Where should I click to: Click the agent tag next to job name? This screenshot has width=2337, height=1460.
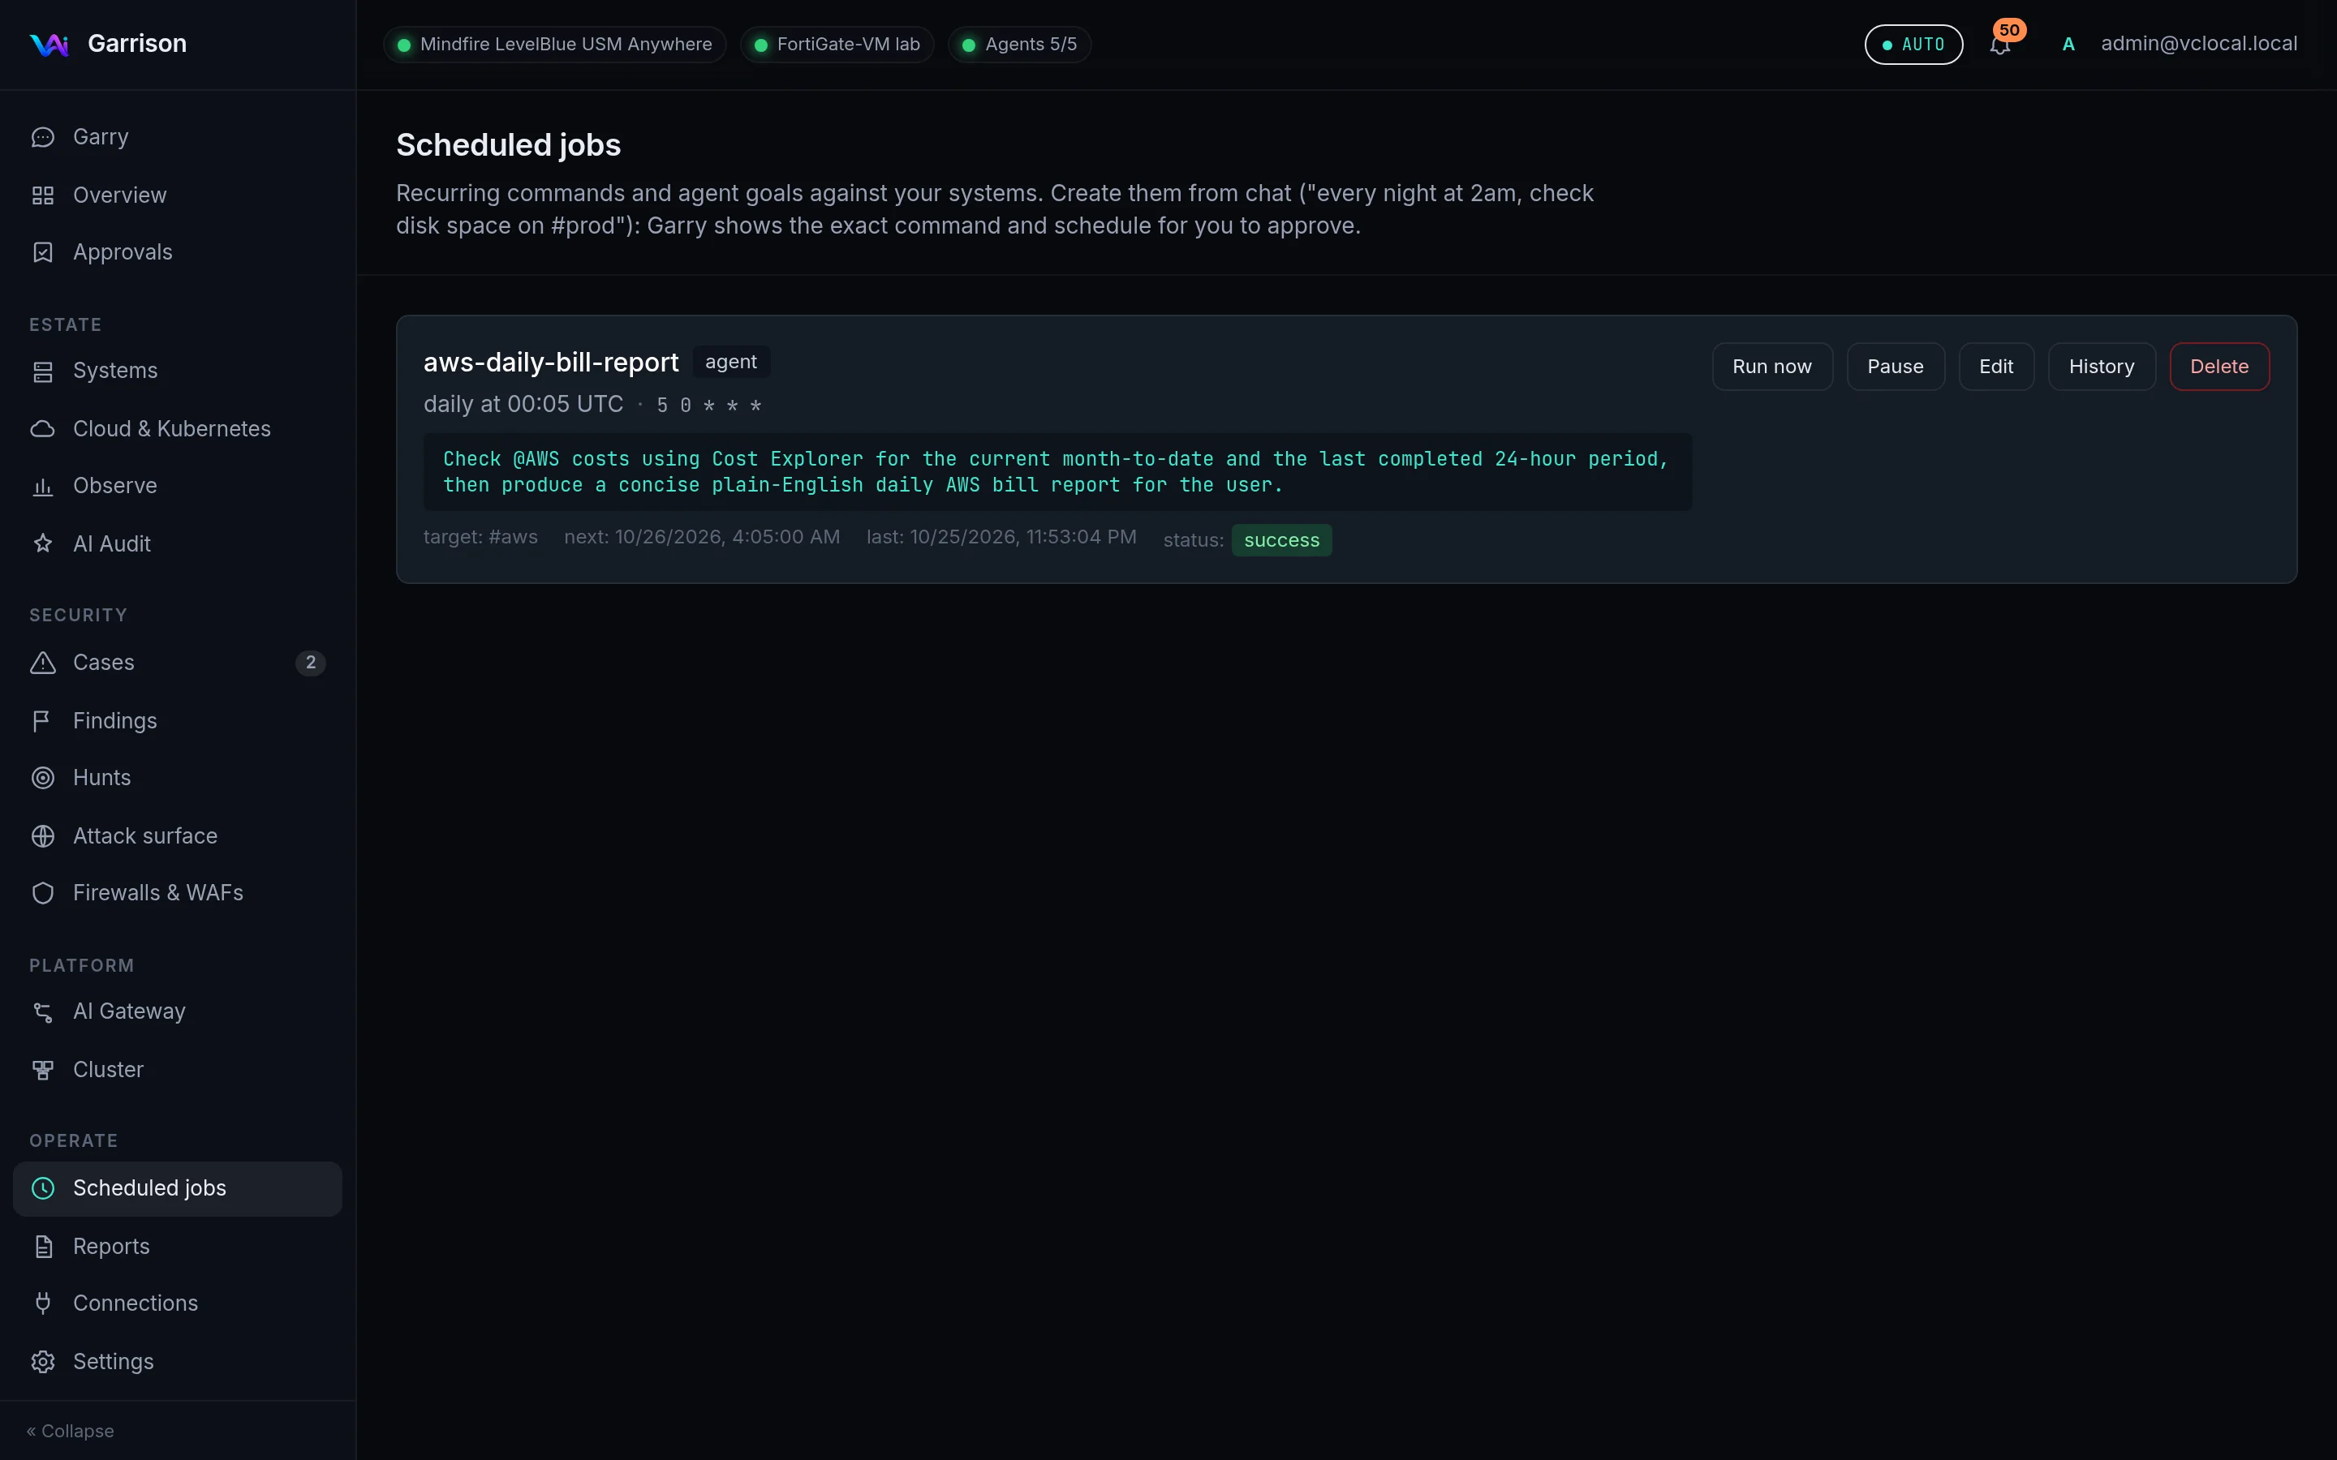(730, 362)
